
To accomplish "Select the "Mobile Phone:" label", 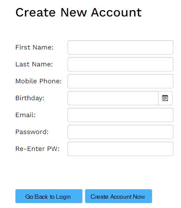I will pos(38,81).
